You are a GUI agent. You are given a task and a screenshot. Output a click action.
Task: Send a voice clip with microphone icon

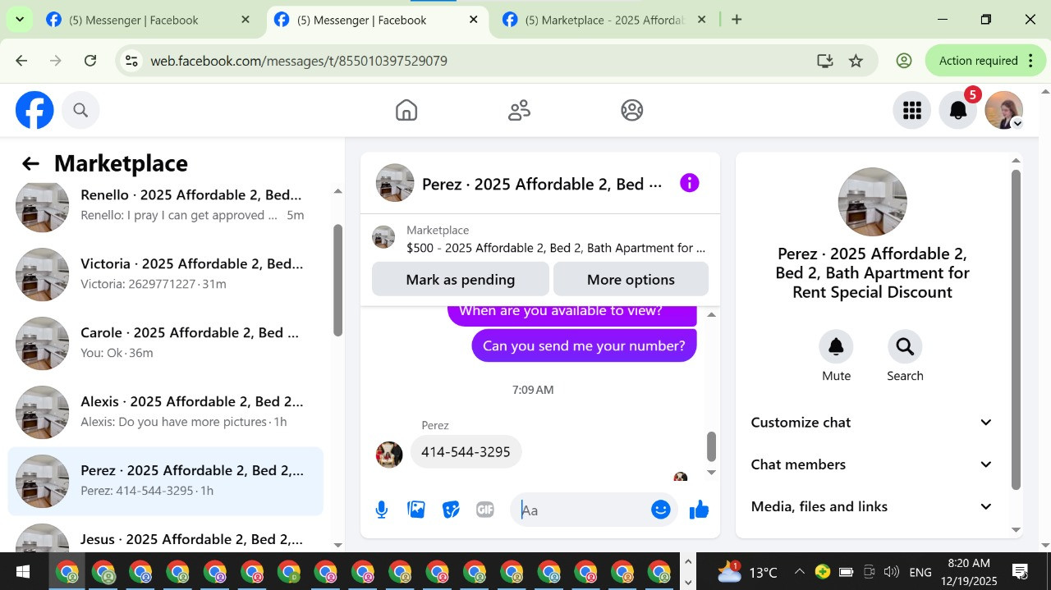point(381,510)
